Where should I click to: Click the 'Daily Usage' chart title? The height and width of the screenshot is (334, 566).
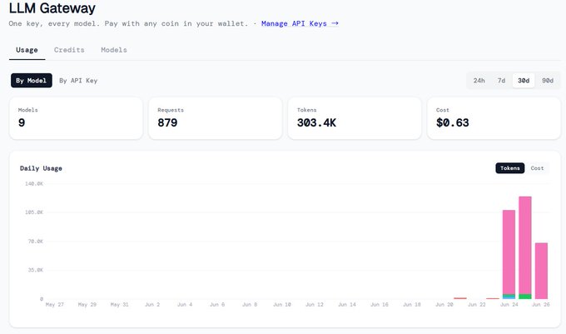pos(41,168)
